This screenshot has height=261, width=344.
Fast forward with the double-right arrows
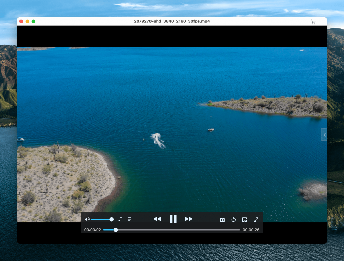point(189,219)
